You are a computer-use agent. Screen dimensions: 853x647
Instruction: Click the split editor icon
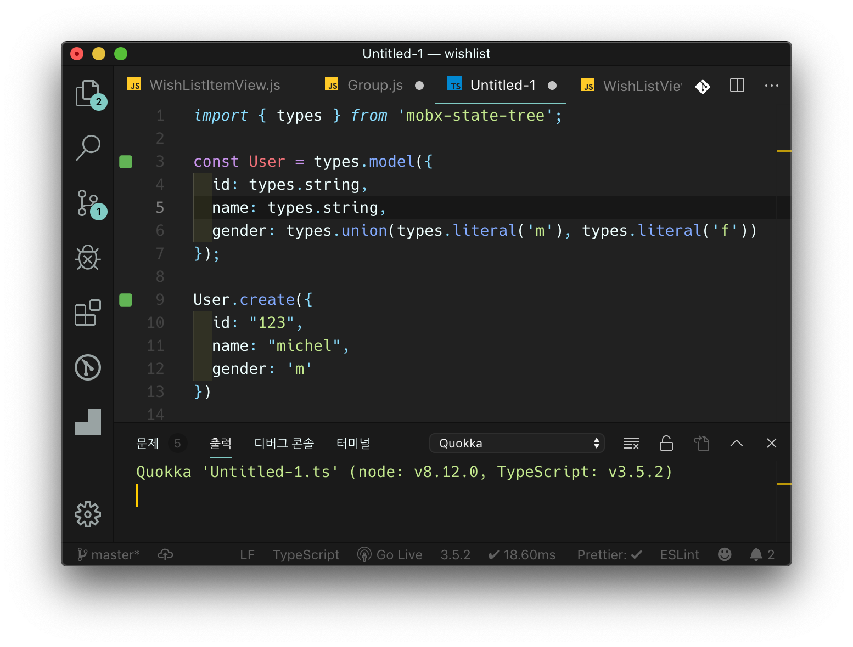737,86
